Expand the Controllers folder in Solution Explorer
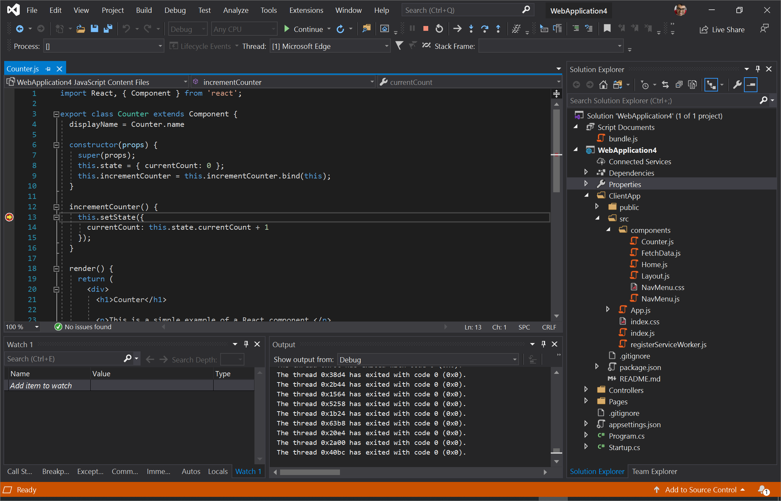Image resolution: width=781 pixels, height=501 pixels. pyautogui.click(x=585, y=390)
